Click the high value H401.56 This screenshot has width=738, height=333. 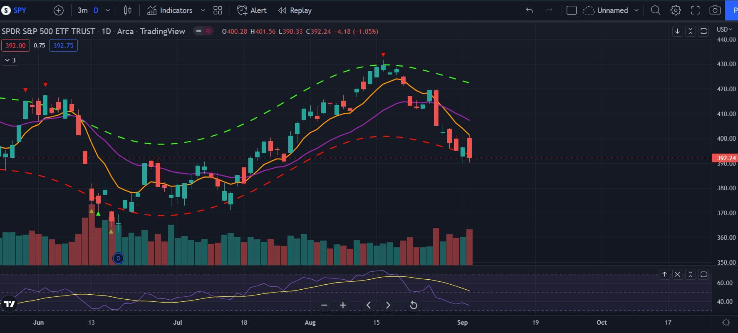coord(263,31)
